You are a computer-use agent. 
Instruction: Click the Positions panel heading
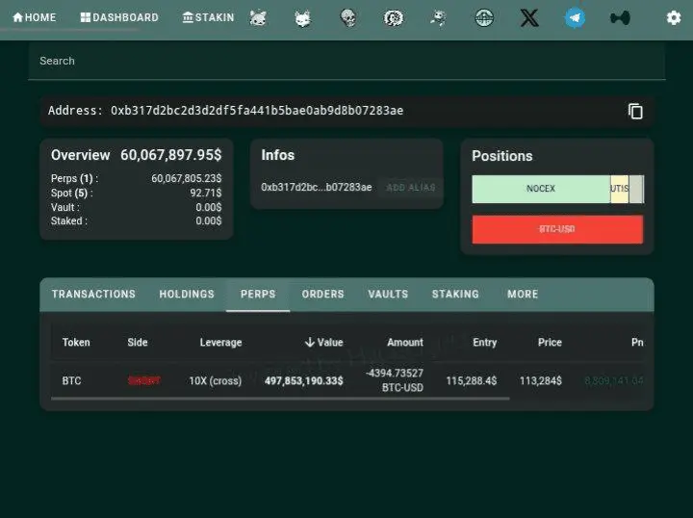click(502, 156)
